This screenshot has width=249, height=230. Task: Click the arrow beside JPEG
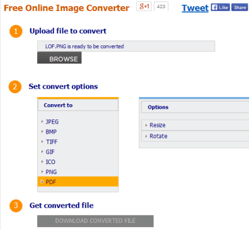42,121
